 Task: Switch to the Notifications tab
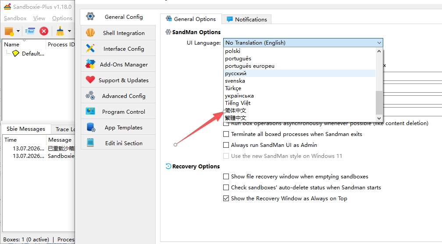[246, 19]
